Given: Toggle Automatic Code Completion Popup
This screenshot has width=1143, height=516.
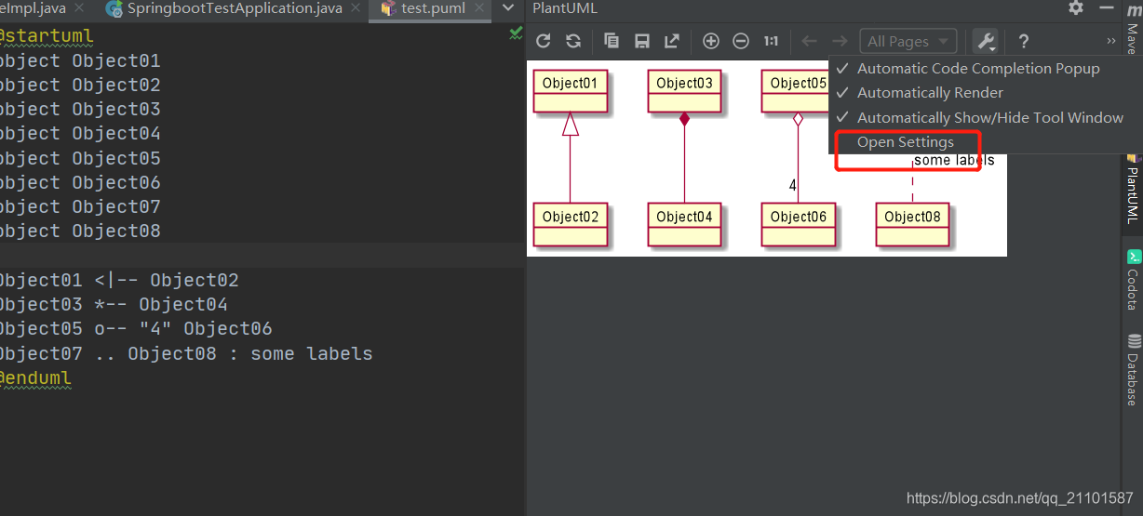Looking at the screenshot, I should click(x=974, y=69).
